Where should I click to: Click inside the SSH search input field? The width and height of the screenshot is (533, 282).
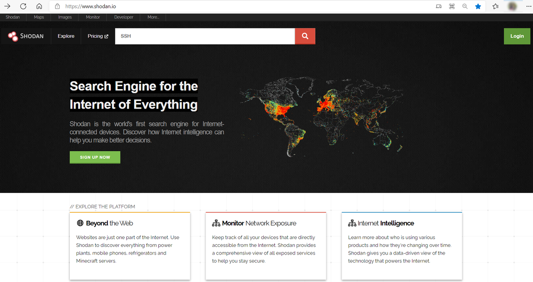(x=204, y=36)
